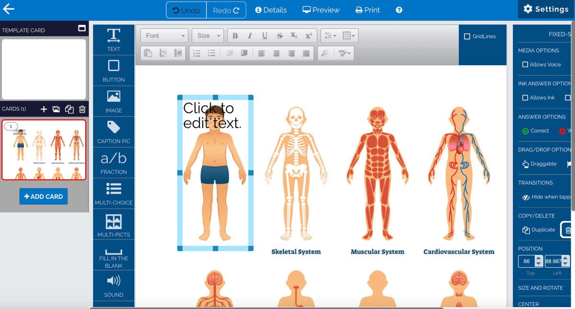Screen dimensions: 575x309
Task: Expand the table insert dropdown
Action: click(x=349, y=35)
